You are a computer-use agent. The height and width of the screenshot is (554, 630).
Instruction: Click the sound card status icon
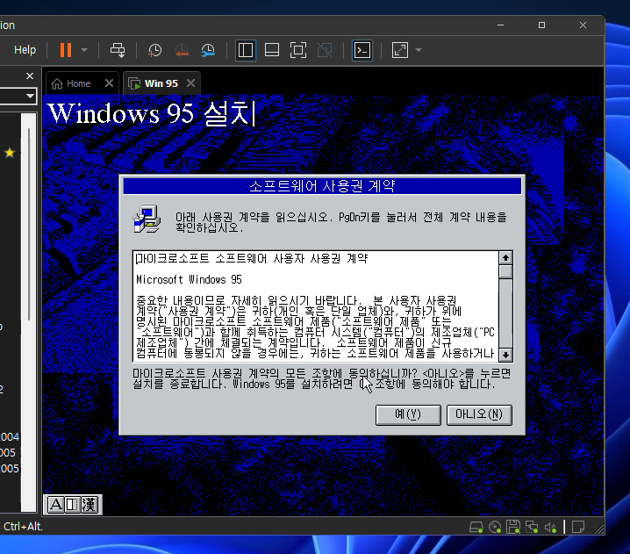(x=550, y=527)
